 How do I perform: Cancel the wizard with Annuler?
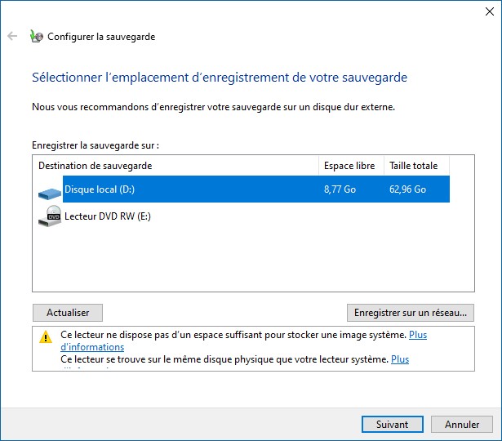coord(461,425)
